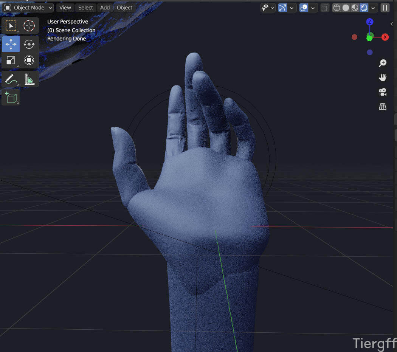The width and height of the screenshot is (397, 352).
Task: Open the View menu
Action: [x=65, y=8]
